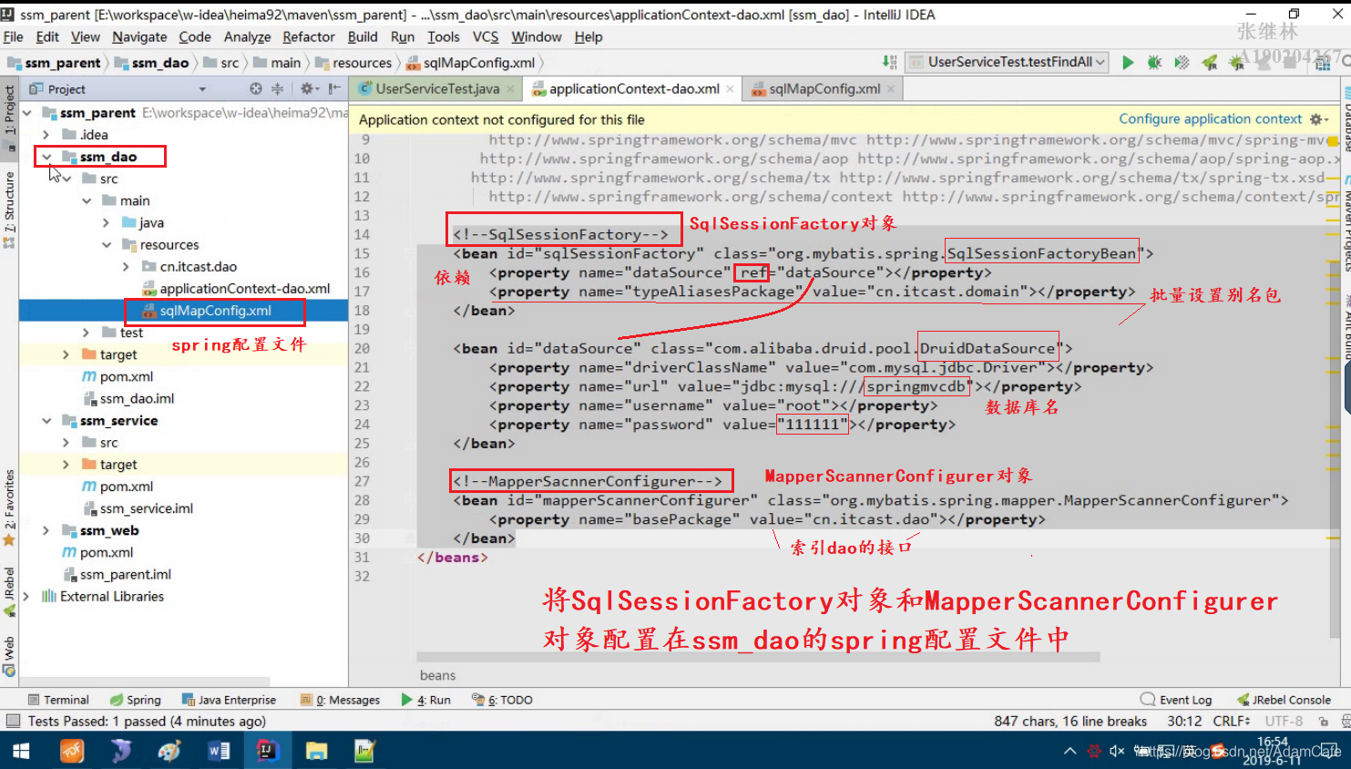The image size is (1351, 769).
Task: Toggle tool window buttons in status bar corner
Action: tap(13, 721)
